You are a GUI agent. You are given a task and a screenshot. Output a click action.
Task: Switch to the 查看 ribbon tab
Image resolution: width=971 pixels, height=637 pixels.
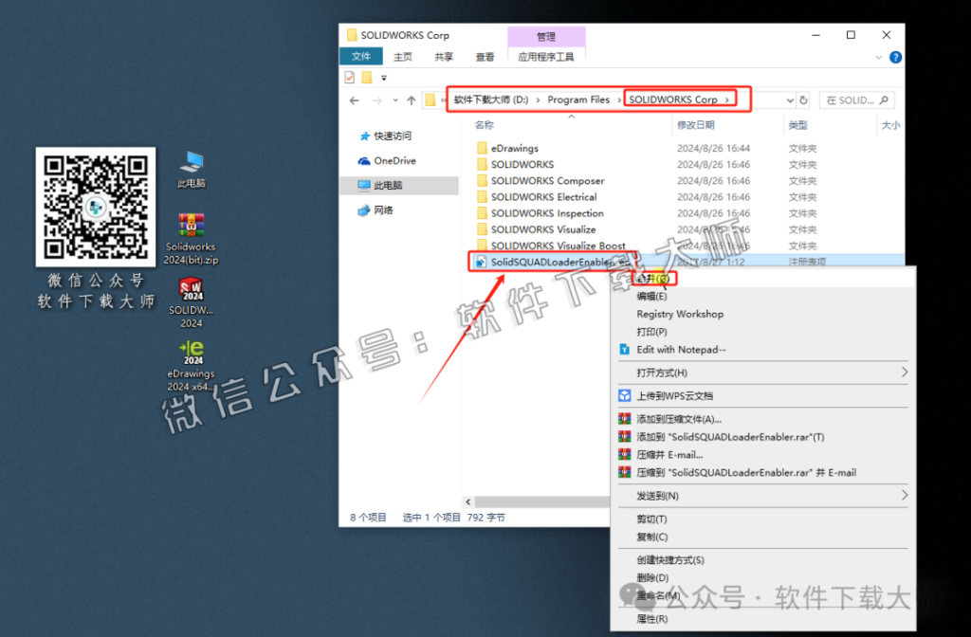pos(484,57)
